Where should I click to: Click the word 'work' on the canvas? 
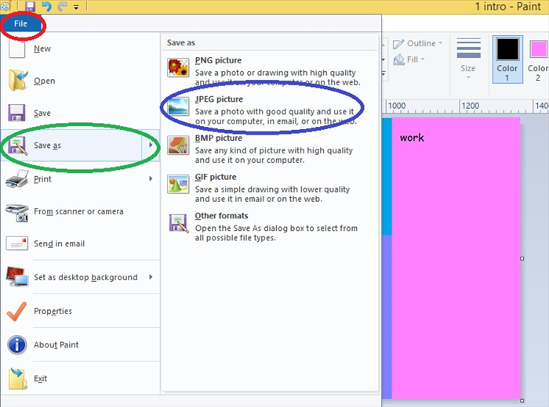[x=412, y=138]
